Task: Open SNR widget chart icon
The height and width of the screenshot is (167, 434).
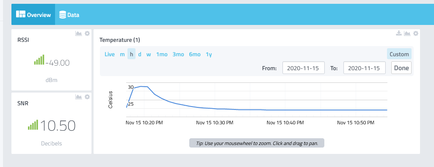Action: coord(79,97)
